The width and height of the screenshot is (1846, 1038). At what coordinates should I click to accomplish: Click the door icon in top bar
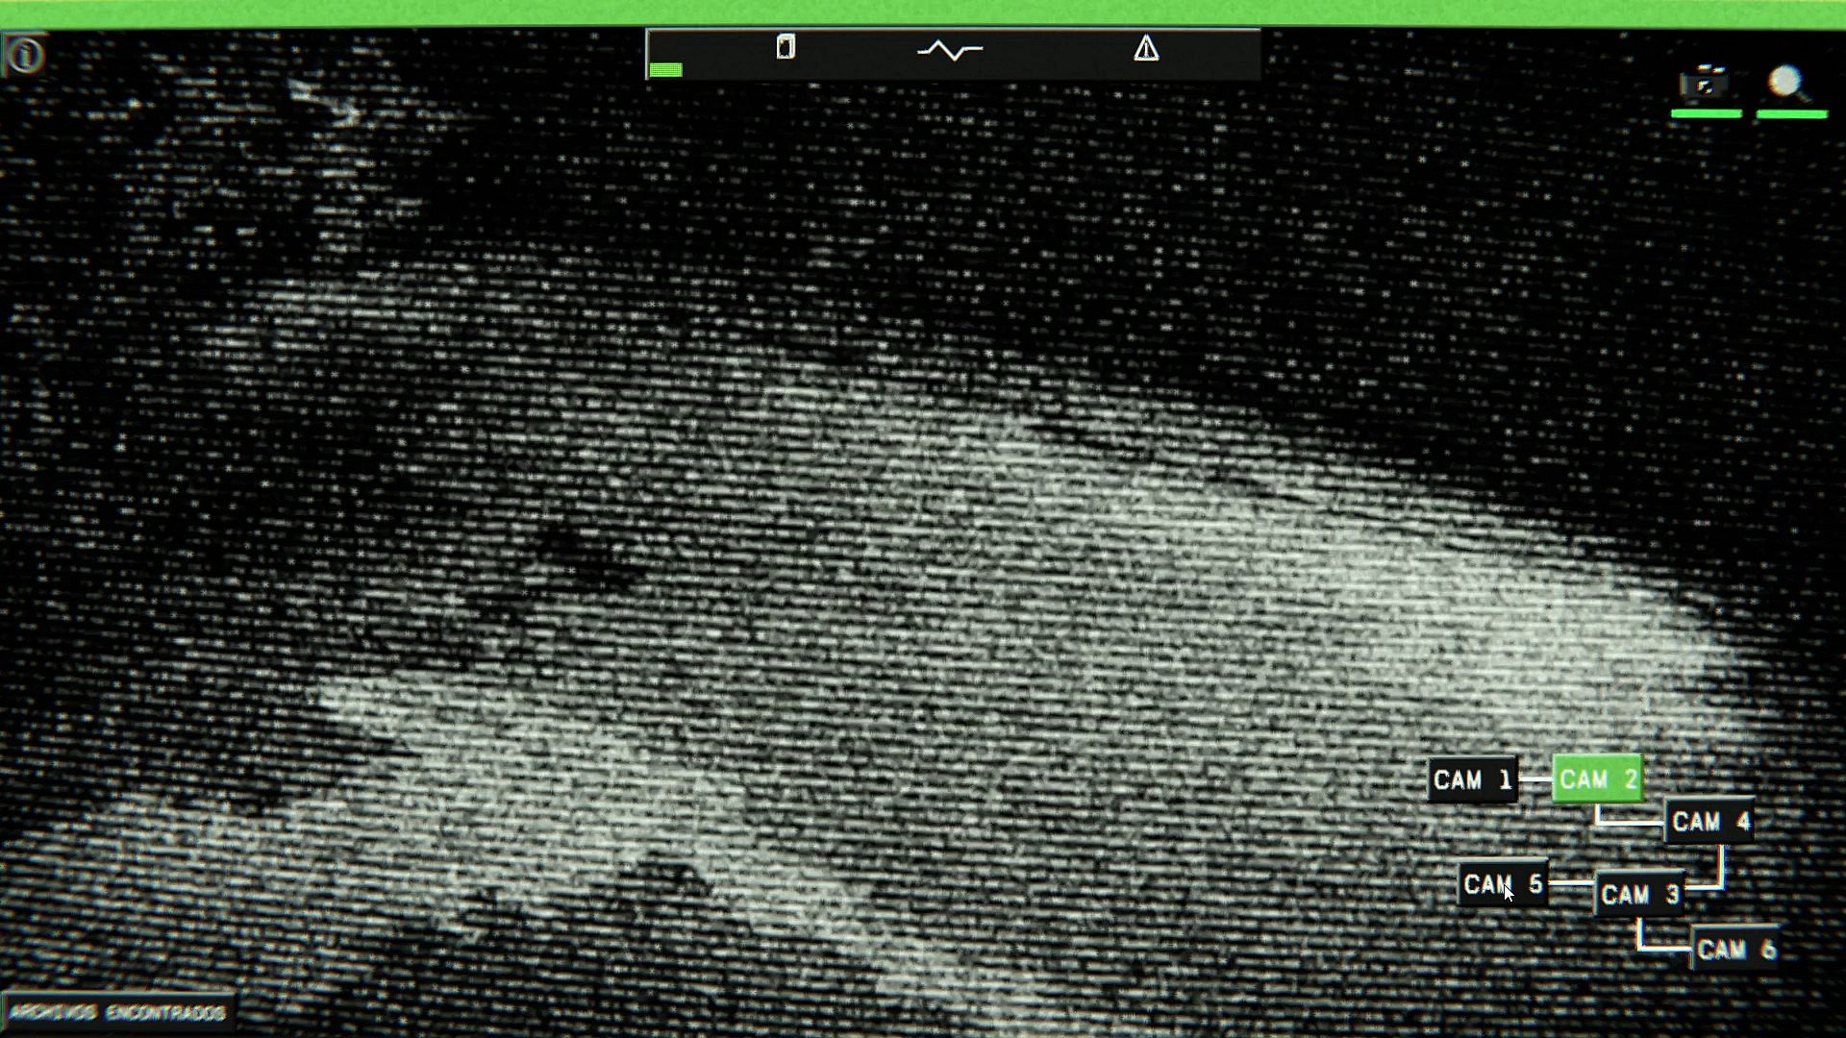point(786,47)
